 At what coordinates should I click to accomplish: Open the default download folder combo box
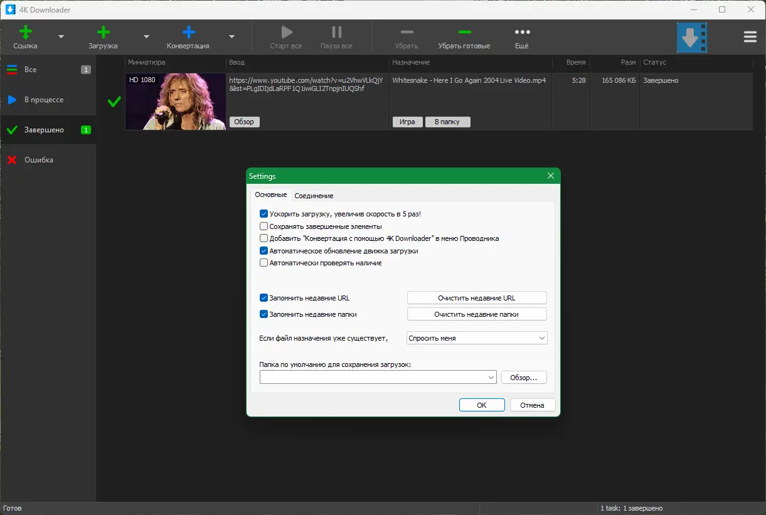pos(378,378)
